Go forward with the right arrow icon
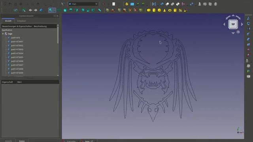Screen dimensions: 253x142 (x=36, y=10)
